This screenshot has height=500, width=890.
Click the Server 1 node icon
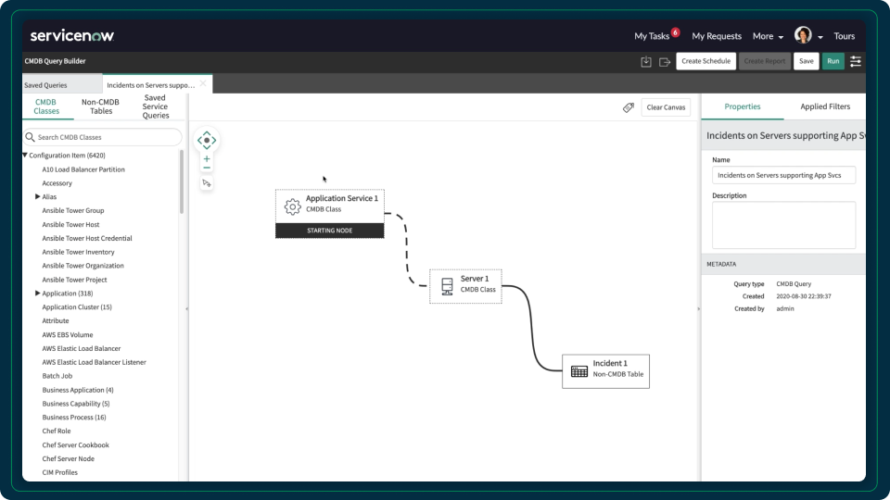[x=447, y=286]
